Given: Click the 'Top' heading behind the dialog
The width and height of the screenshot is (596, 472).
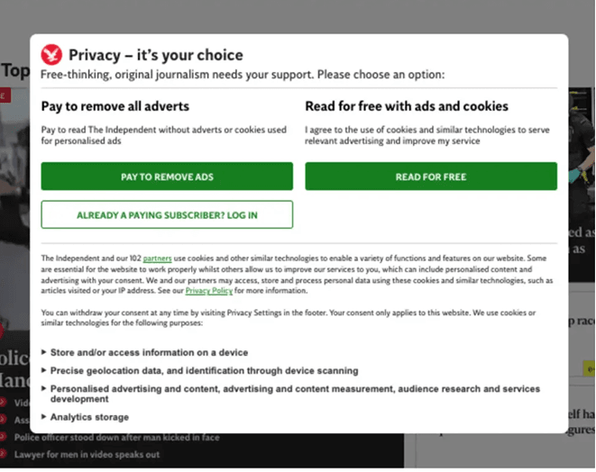Looking at the screenshot, I should pos(15,70).
